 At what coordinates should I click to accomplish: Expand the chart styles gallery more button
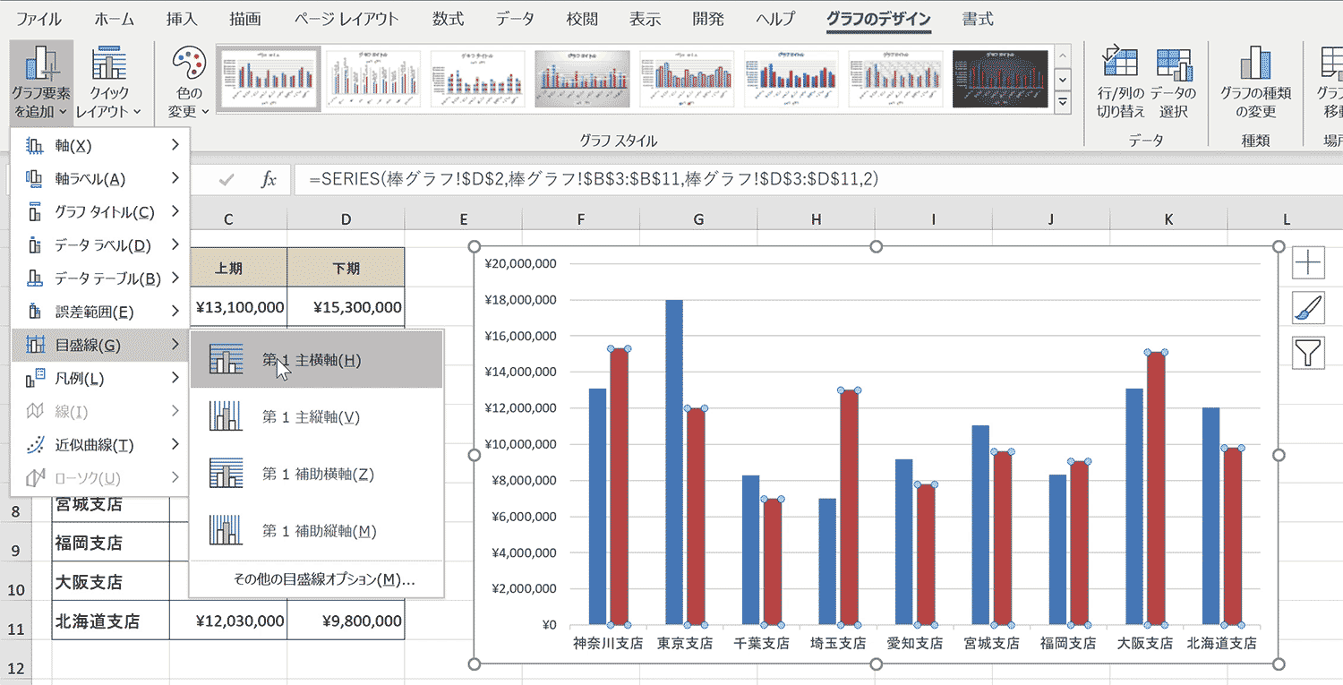click(x=1064, y=102)
